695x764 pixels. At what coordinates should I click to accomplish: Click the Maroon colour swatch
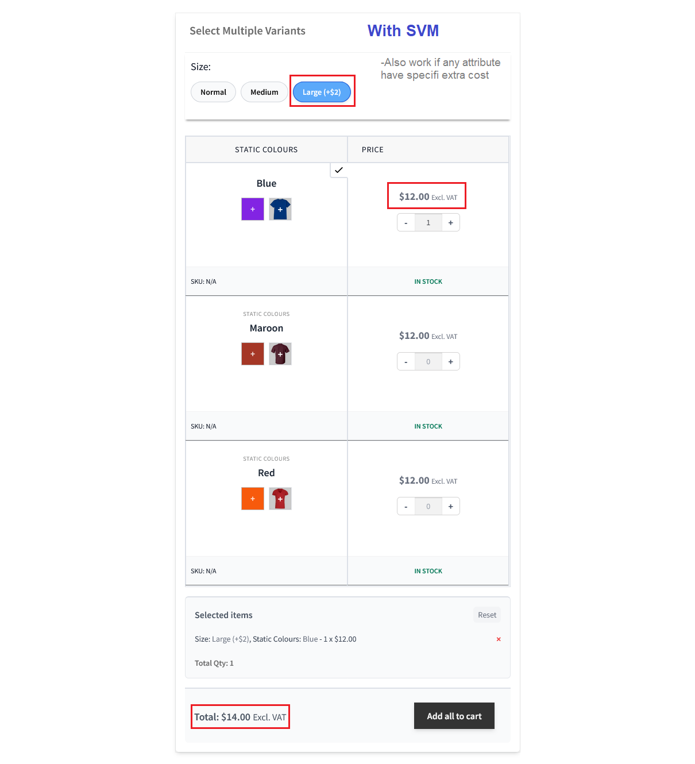[253, 354]
